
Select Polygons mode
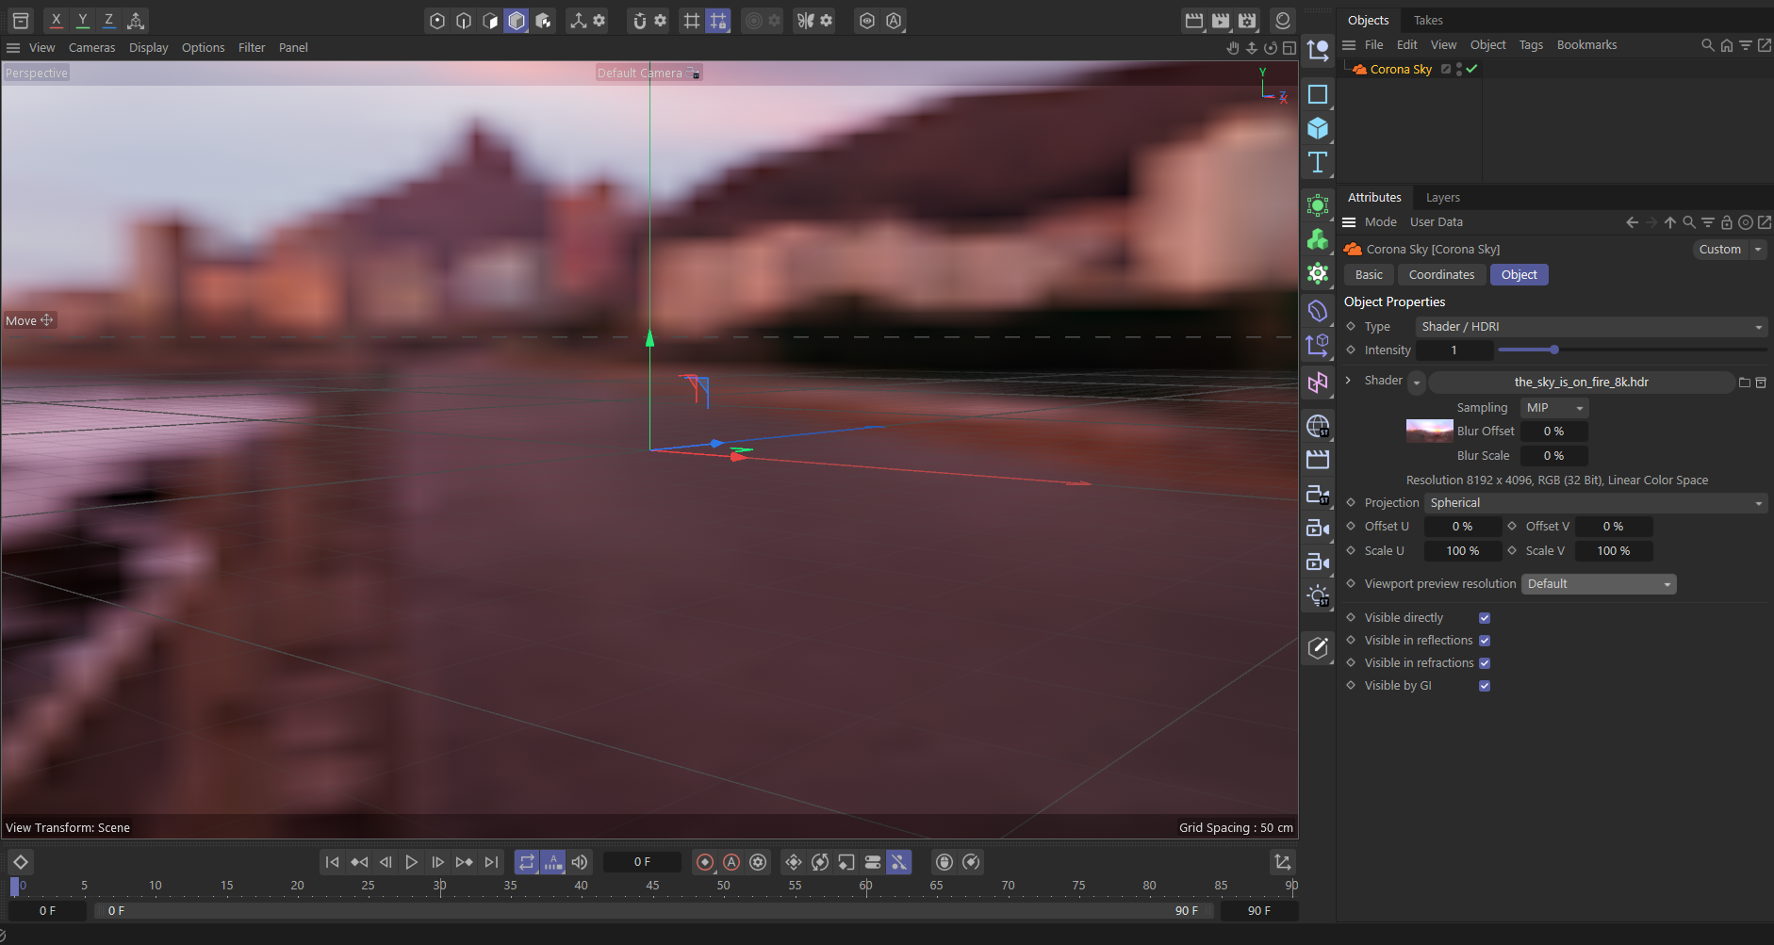click(490, 20)
